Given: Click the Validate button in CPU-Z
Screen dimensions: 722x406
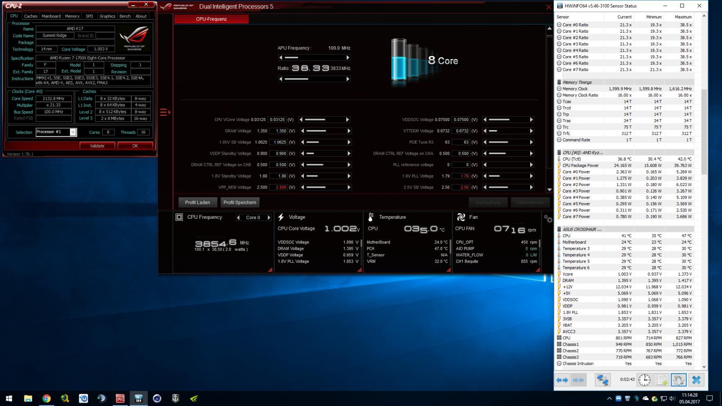Looking at the screenshot, I should tap(97, 146).
